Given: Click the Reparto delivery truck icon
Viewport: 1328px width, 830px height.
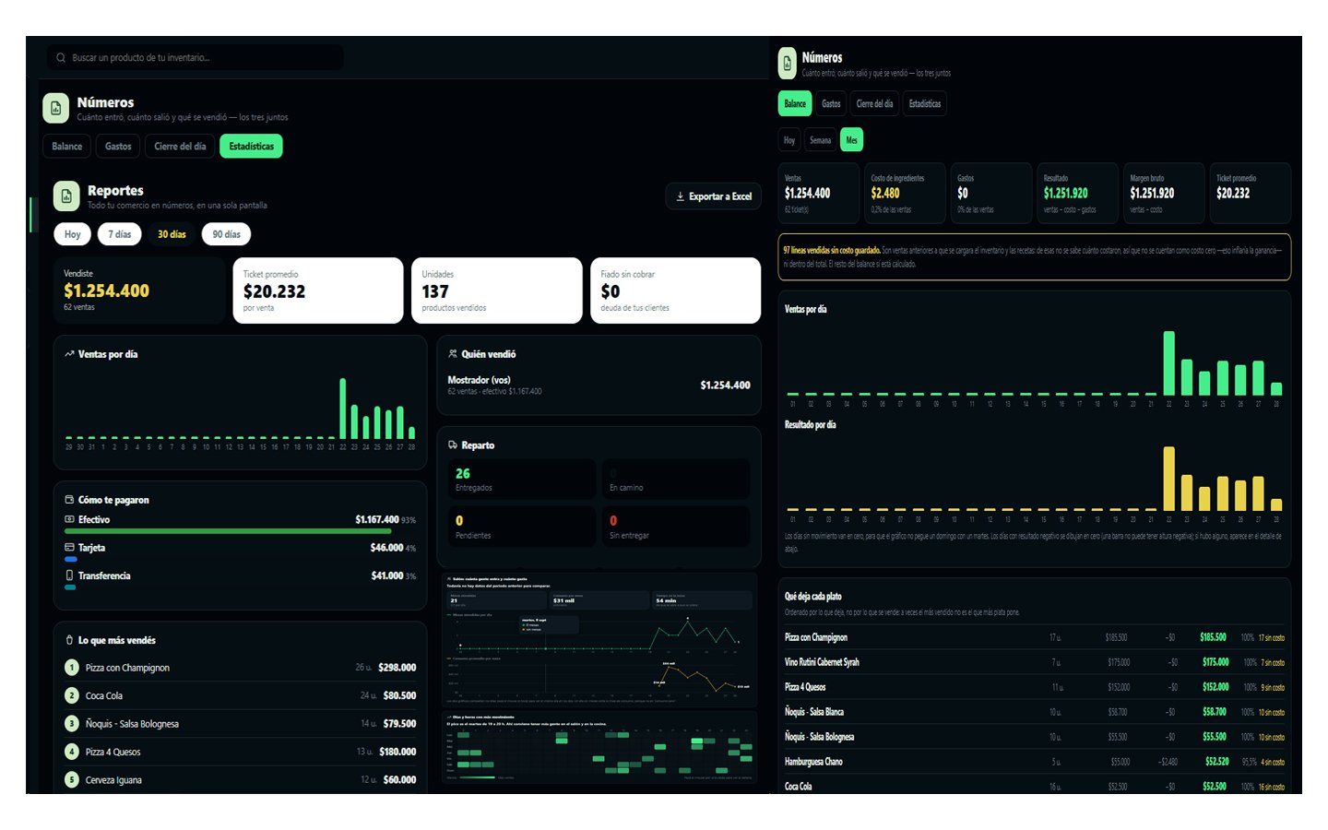Looking at the screenshot, I should pyautogui.click(x=453, y=445).
